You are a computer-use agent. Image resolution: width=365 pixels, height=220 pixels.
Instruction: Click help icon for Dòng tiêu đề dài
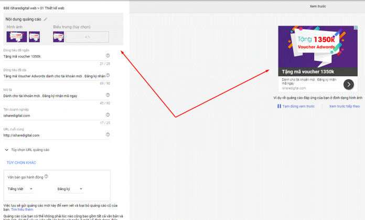tap(108, 75)
